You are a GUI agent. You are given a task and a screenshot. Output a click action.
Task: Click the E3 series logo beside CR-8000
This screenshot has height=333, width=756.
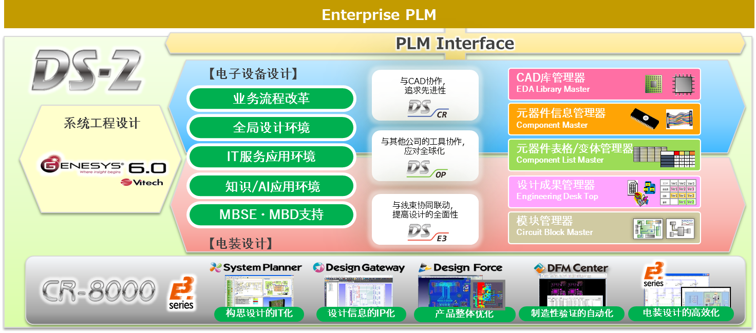(x=182, y=294)
